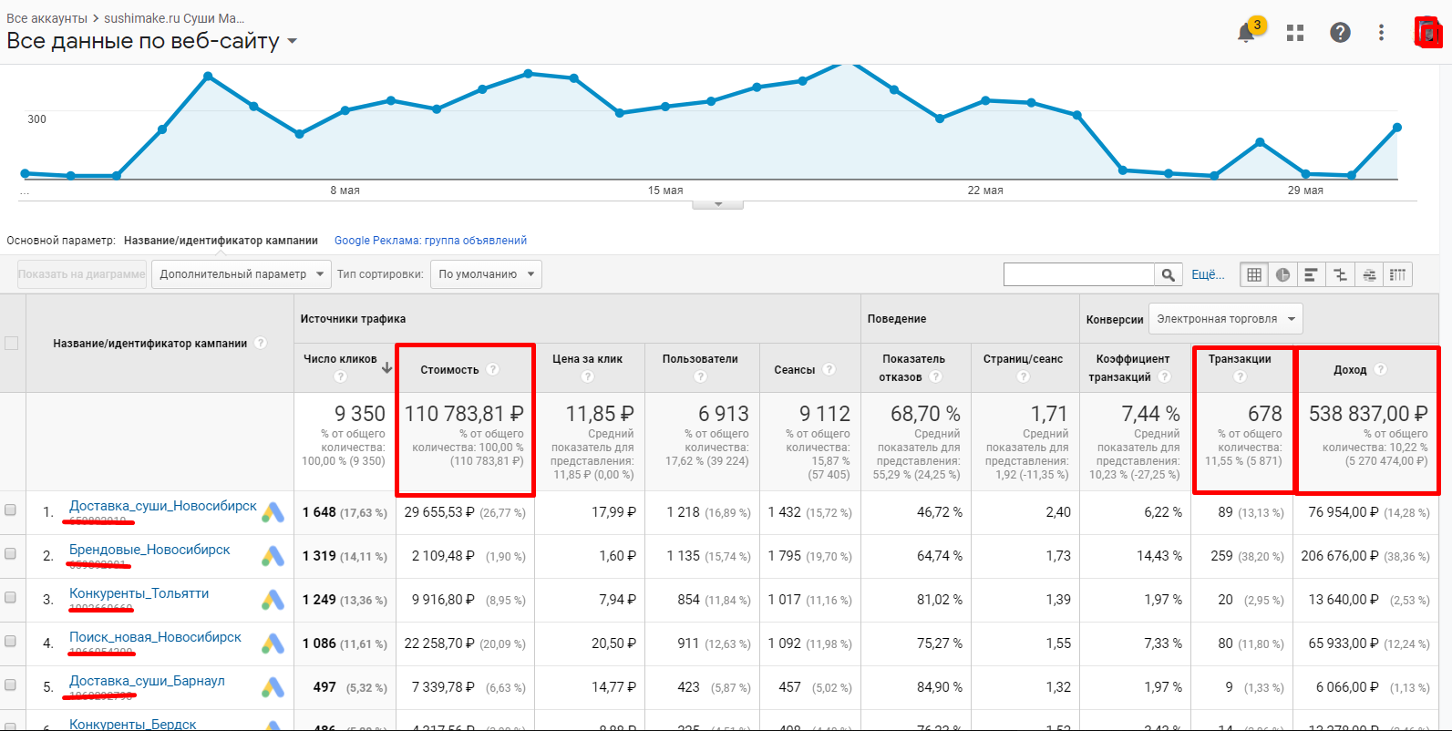Show help for Страниц/сеанс metric

[1024, 376]
